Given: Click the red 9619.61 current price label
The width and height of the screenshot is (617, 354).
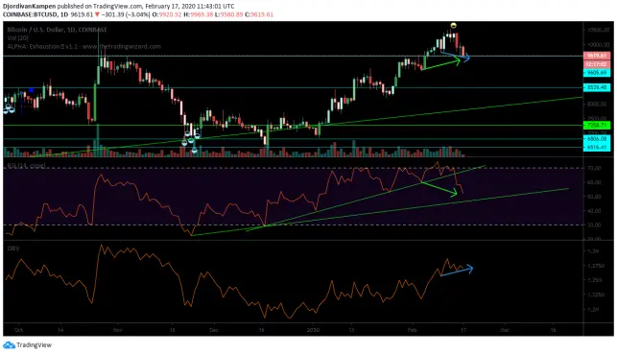Looking at the screenshot, I should pos(597,56).
